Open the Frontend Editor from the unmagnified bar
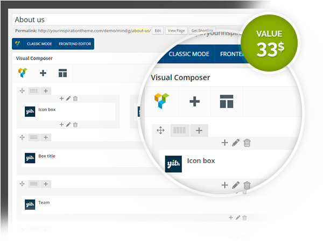 pos(75,44)
